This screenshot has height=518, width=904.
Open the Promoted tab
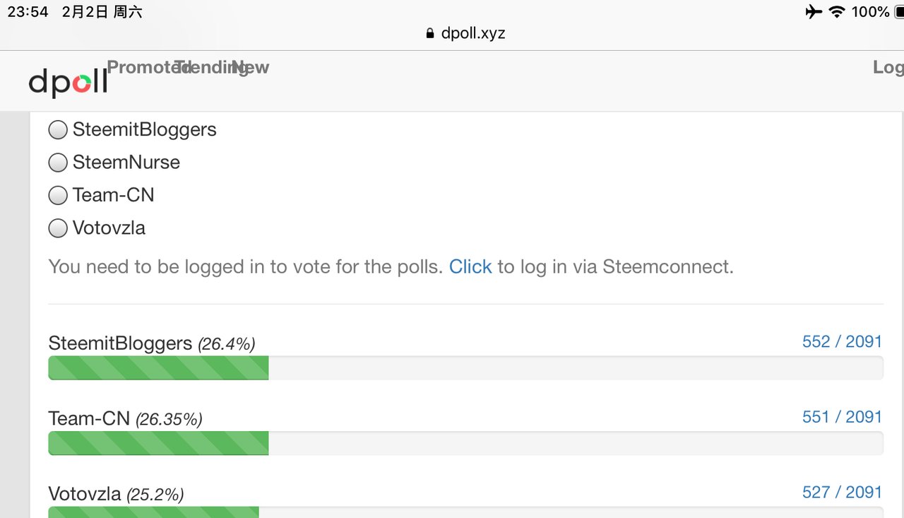[145, 67]
